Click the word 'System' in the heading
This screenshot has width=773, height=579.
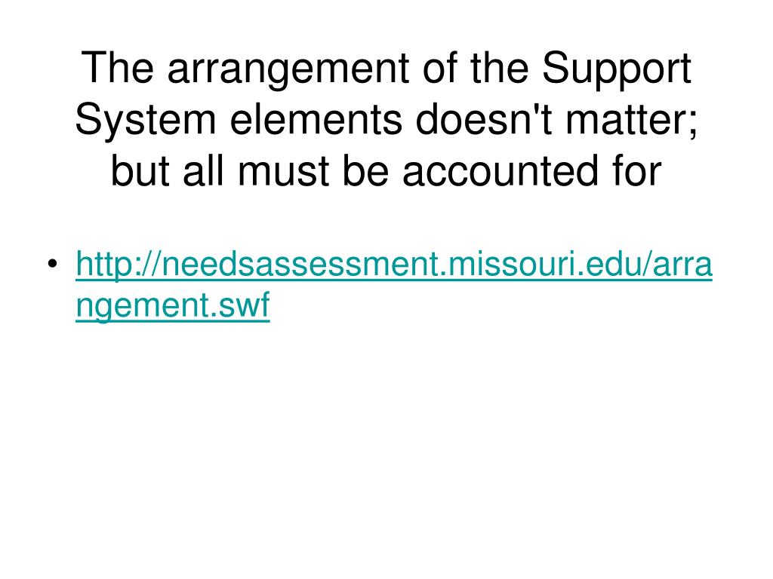146,121
